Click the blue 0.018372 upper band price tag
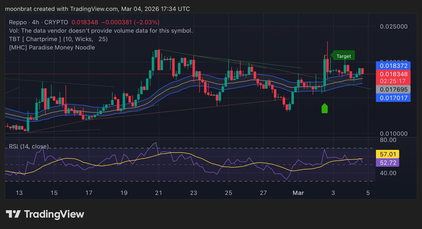 [393, 65]
